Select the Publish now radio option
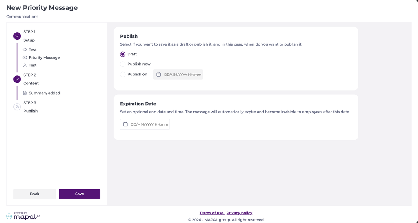This screenshot has width=418, height=223. tap(122, 64)
